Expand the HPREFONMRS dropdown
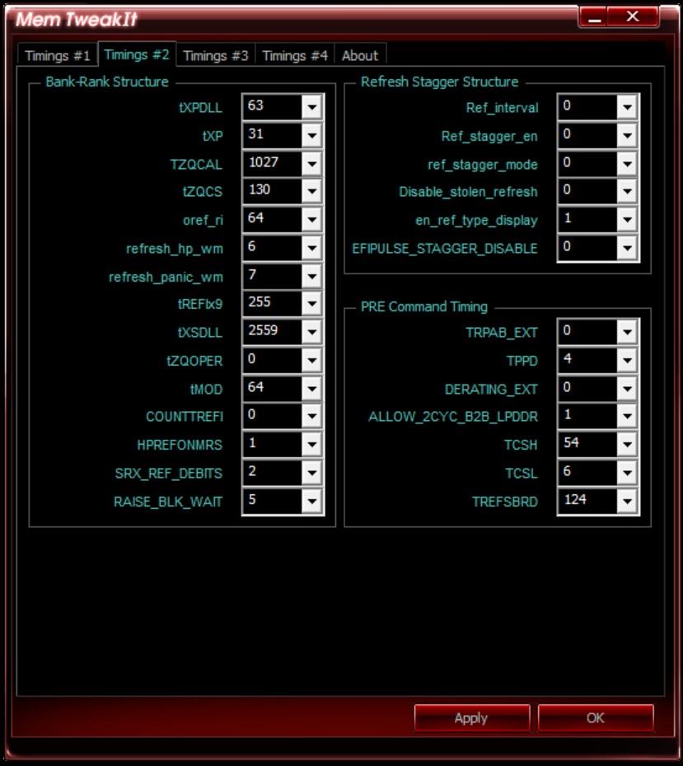 point(311,445)
